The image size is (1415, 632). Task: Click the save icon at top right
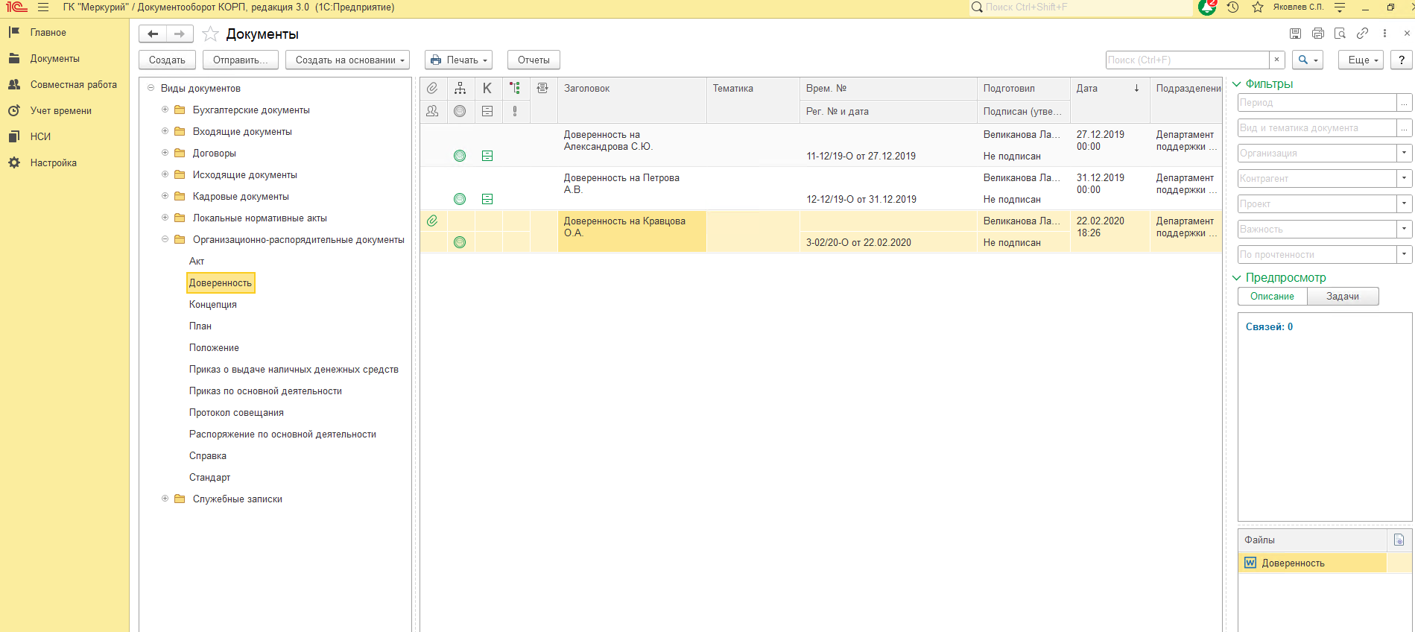(1295, 34)
